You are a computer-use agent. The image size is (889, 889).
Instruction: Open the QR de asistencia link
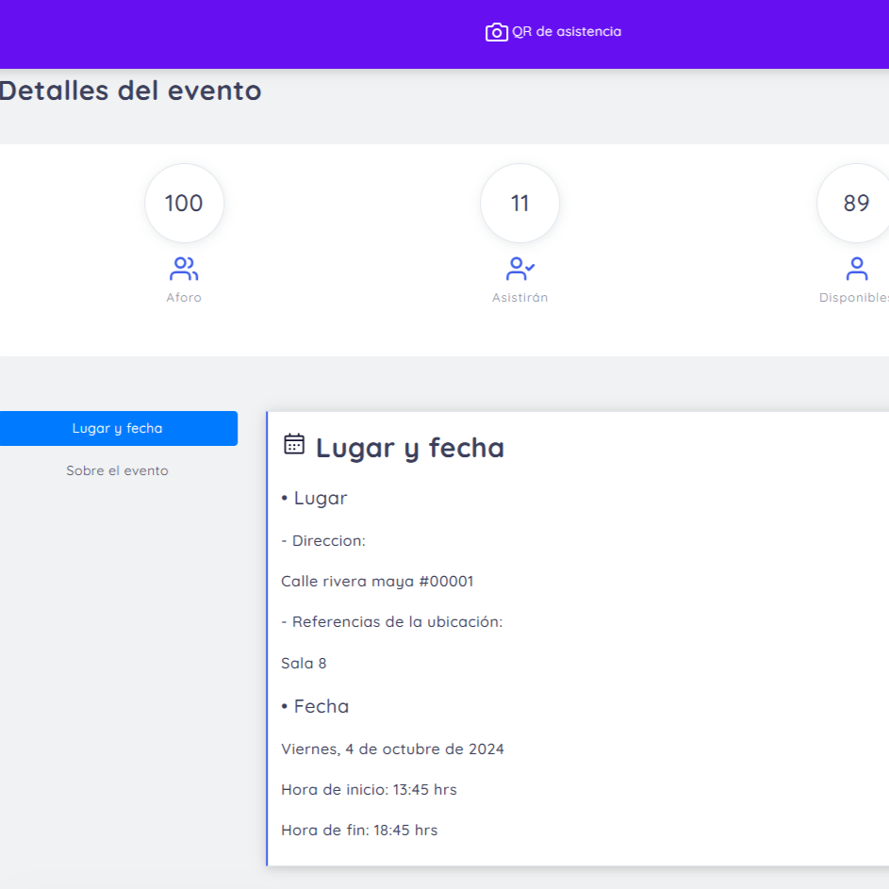tap(553, 32)
